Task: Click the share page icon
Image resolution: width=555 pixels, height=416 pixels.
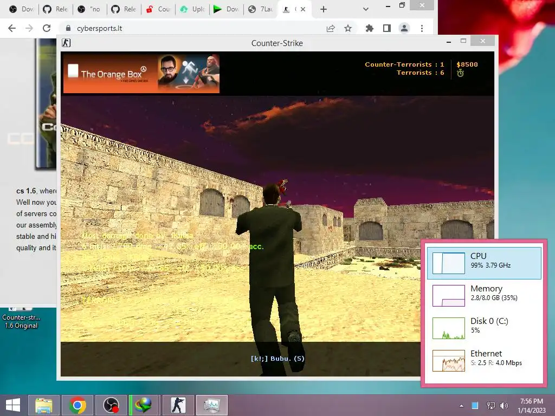Action: click(331, 28)
